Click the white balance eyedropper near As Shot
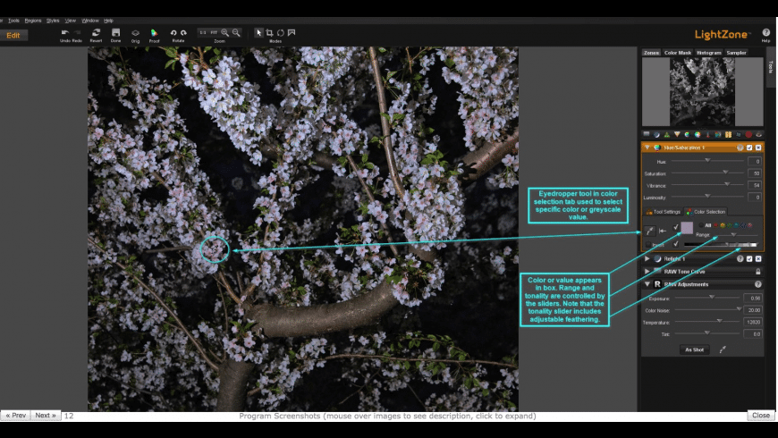The height and width of the screenshot is (438, 778). click(722, 350)
